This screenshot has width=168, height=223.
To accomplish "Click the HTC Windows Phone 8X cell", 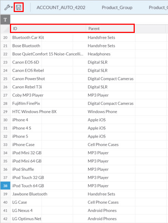I will point(41,111).
